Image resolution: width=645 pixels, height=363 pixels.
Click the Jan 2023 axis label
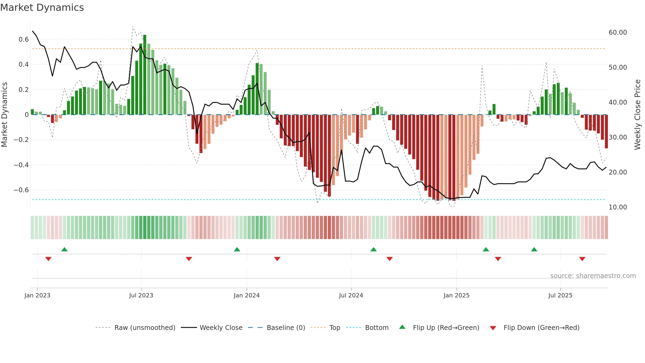pyautogui.click(x=37, y=295)
